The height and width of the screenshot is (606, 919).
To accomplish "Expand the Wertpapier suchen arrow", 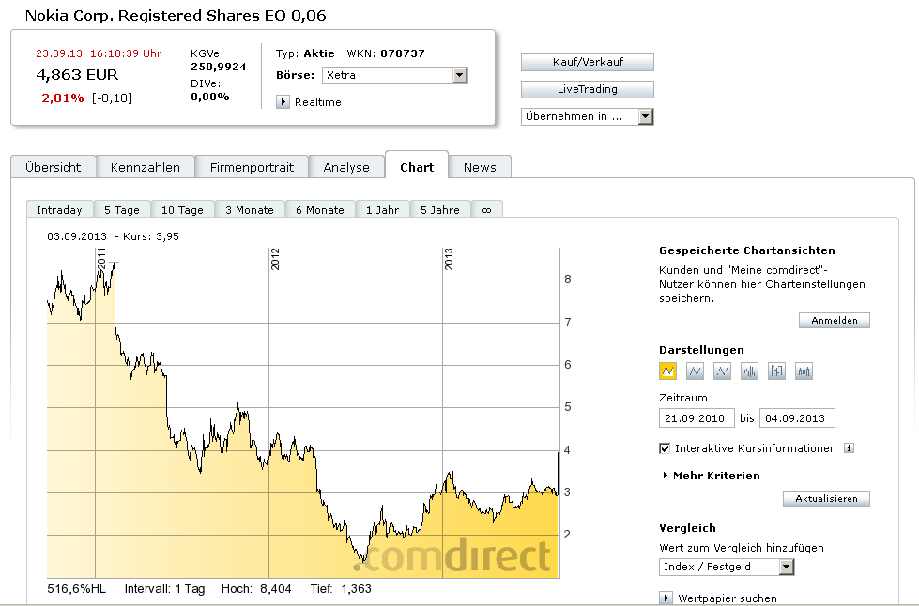I will click(666, 598).
